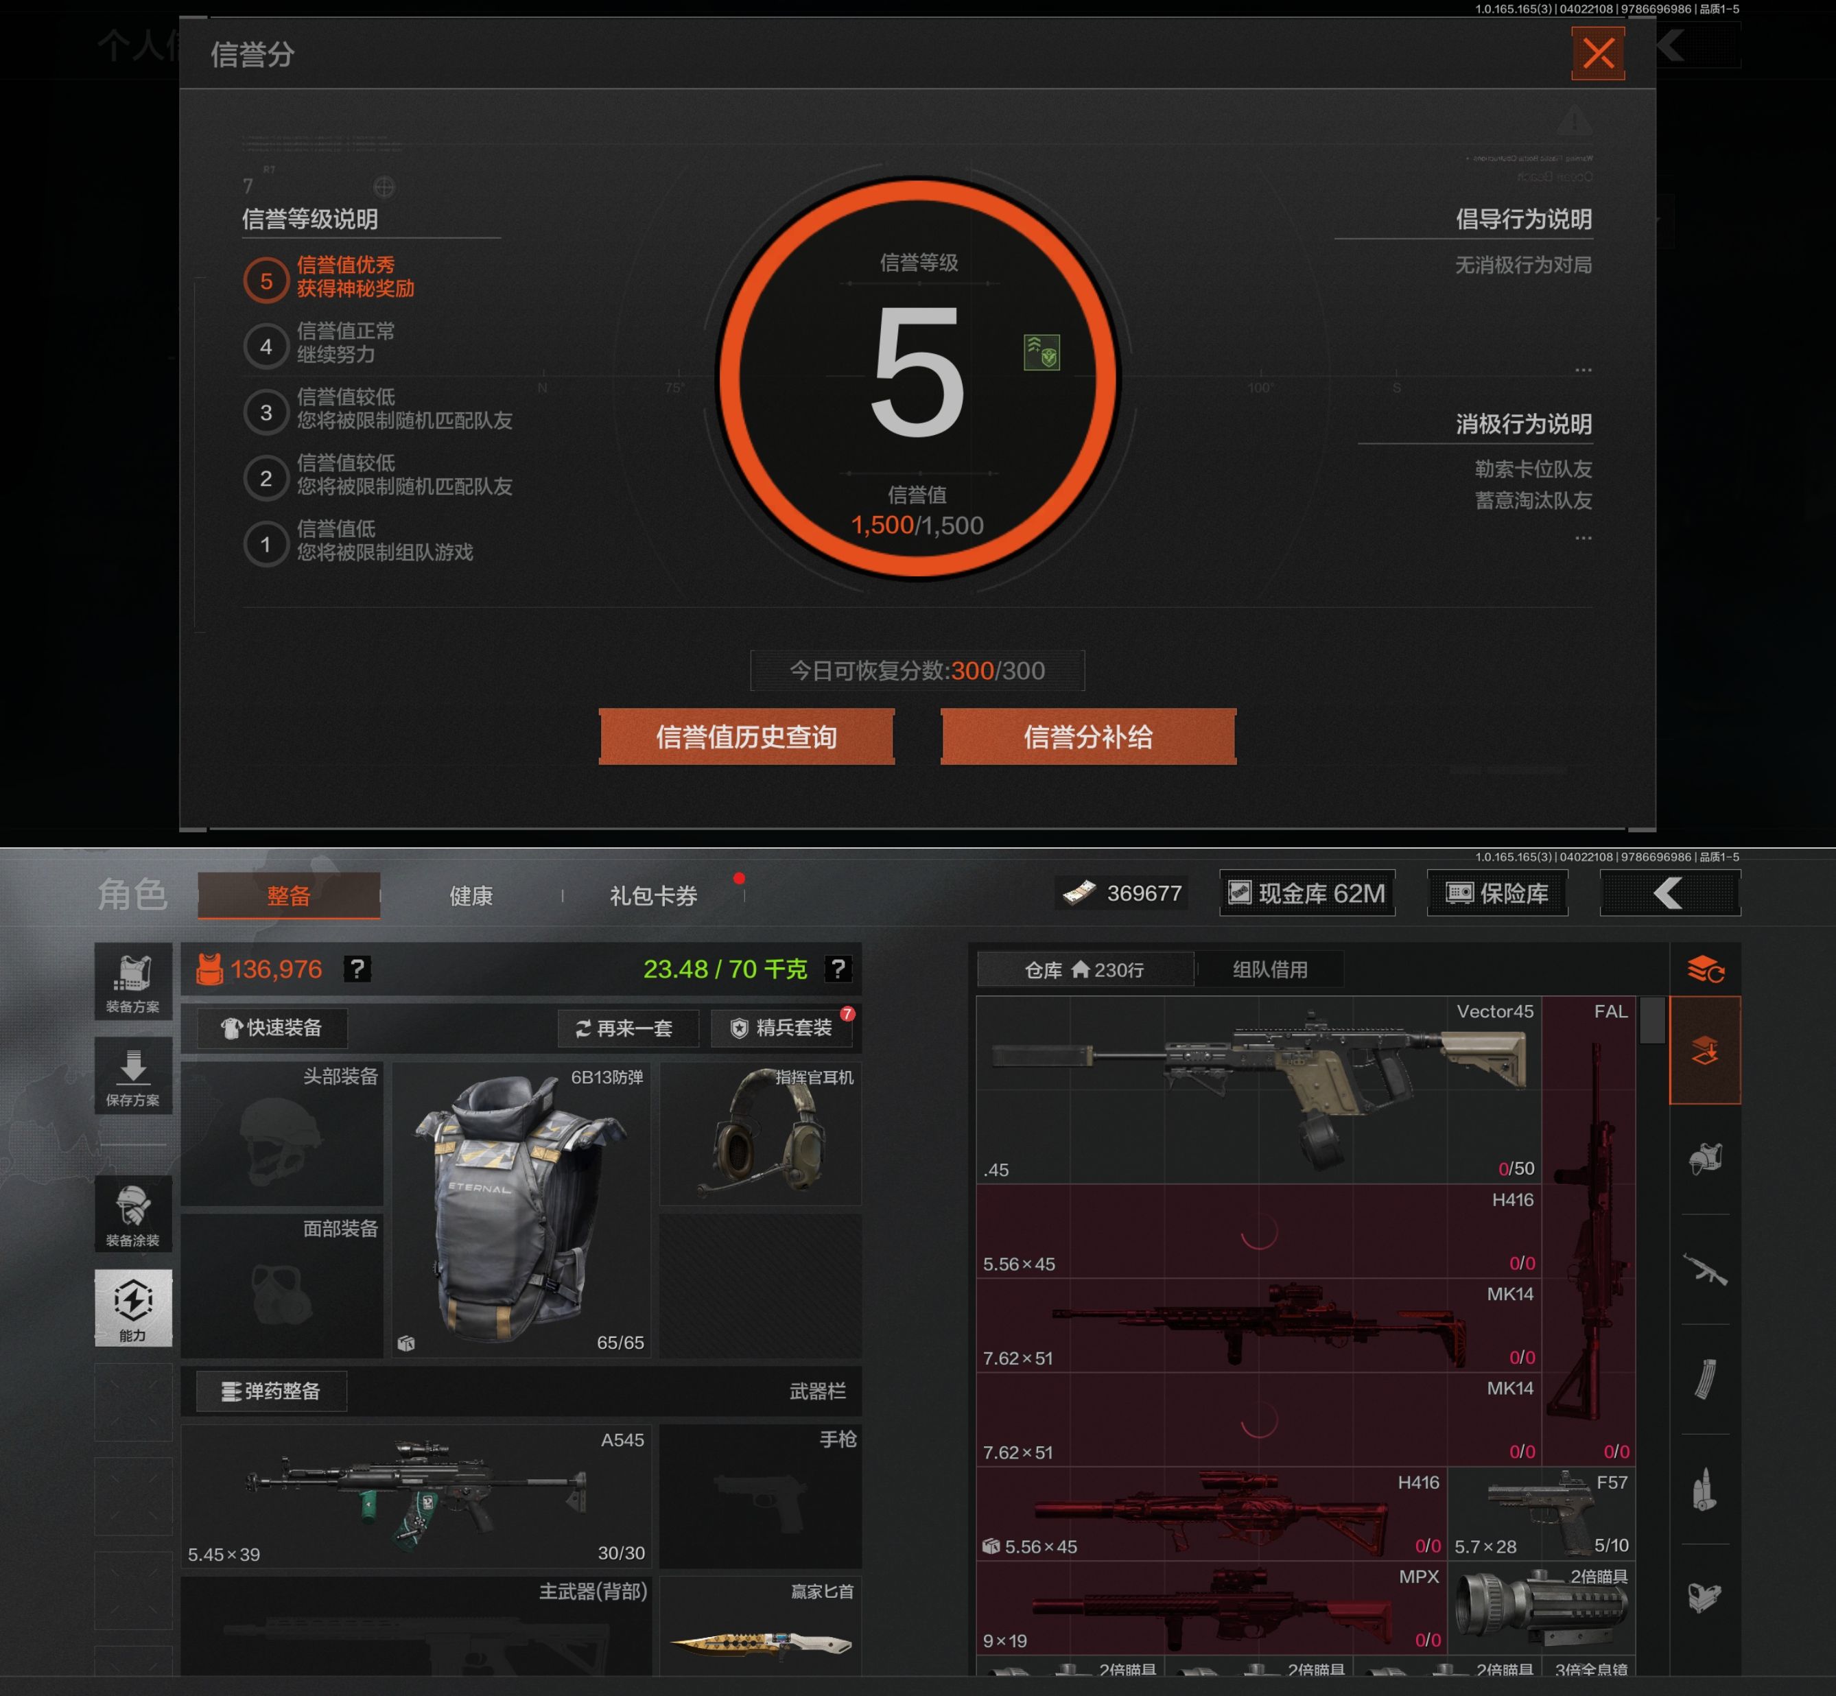Switch to 组队借用 team borrow tab
The width and height of the screenshot is (1836, 1696).
1270,969
